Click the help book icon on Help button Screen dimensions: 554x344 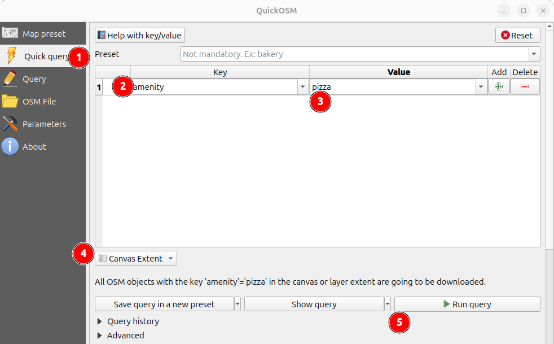pyautogui.click(x=102, y=35)
